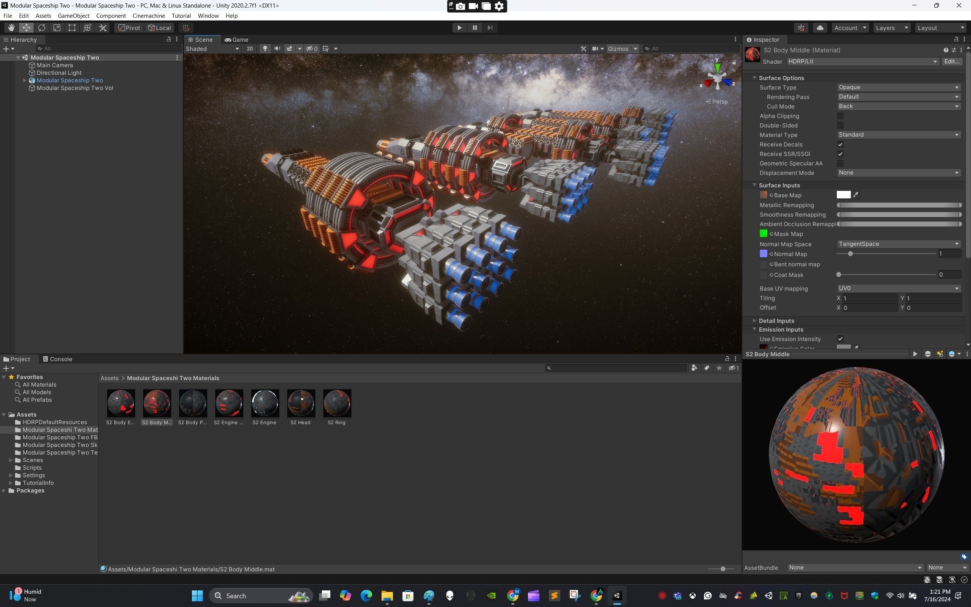Screen dimensions: 971x607
Task: Open Cull Mode dropdown
Action: [899, 106]
